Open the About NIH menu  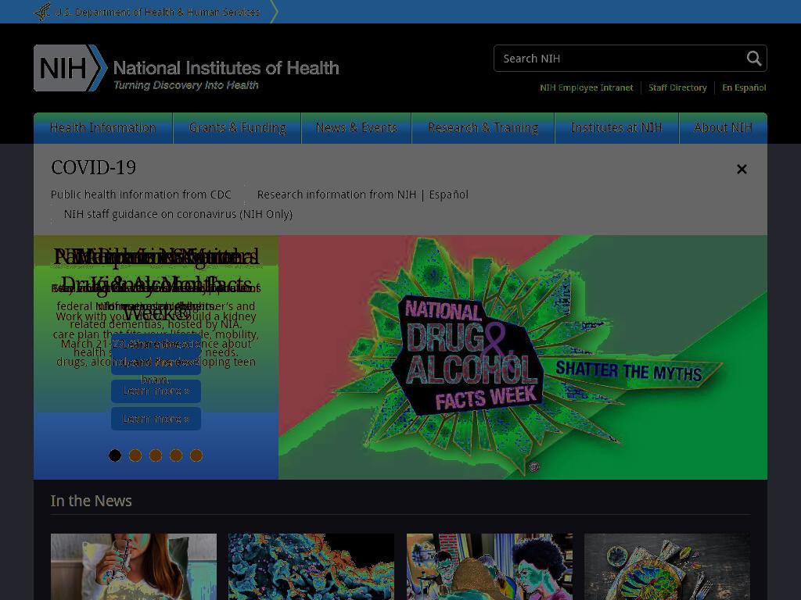coord(724,127)
